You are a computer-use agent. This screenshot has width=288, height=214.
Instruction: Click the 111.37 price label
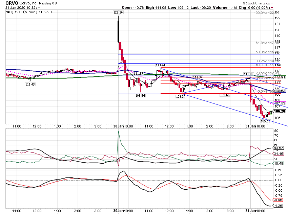pos(198,77)
